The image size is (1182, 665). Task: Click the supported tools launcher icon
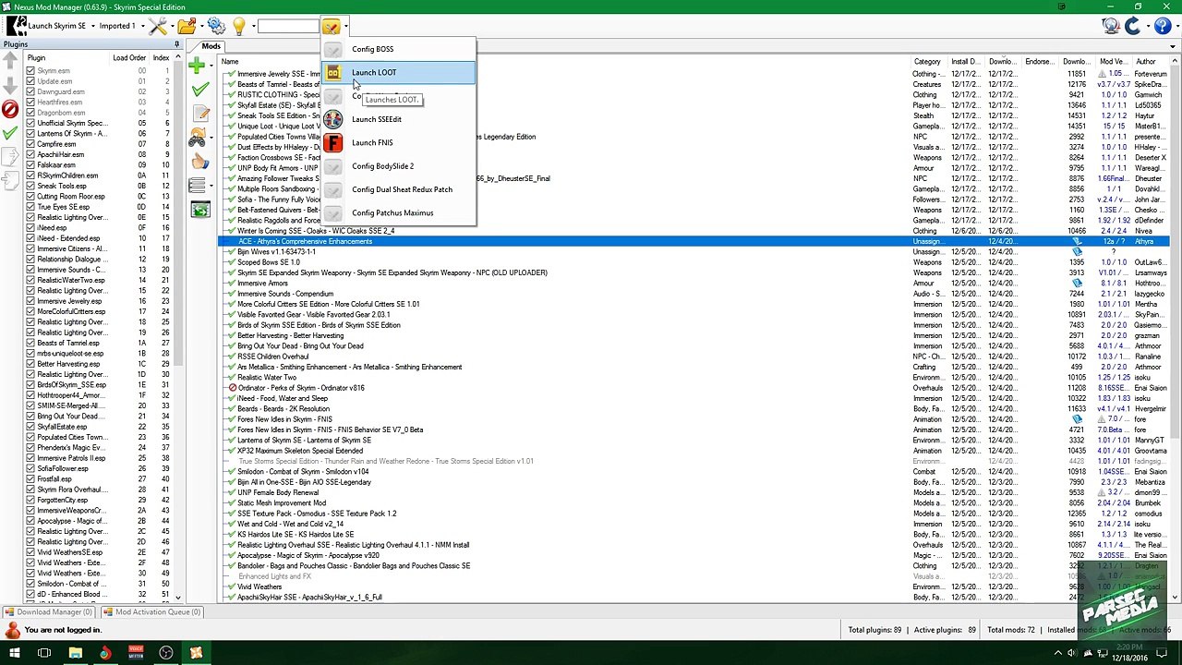tap(331, 26)
